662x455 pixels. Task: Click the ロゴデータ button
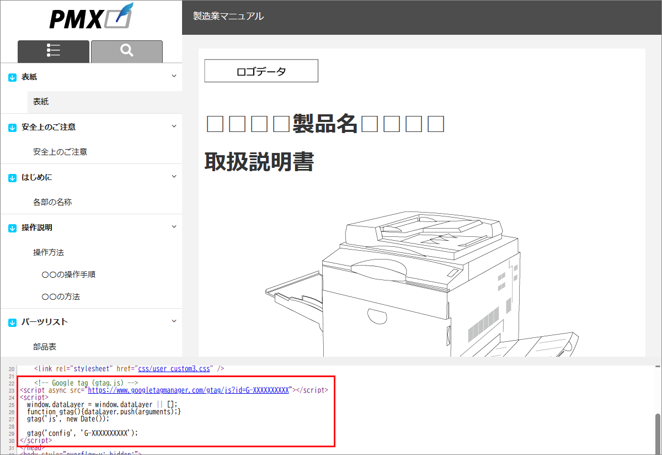point(261,71)
